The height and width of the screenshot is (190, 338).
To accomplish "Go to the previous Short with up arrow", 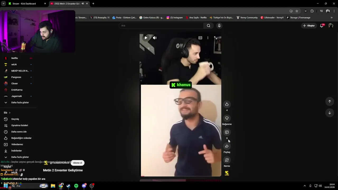I will coord(330,101).
